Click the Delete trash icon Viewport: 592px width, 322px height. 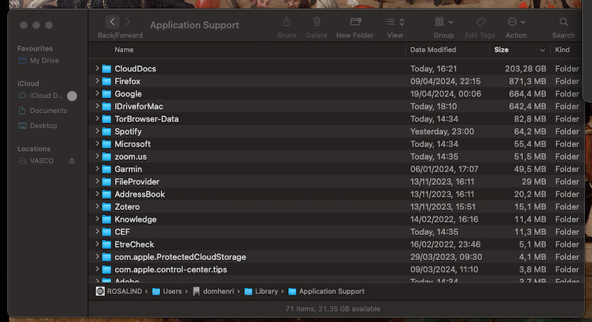pos(317,22)
